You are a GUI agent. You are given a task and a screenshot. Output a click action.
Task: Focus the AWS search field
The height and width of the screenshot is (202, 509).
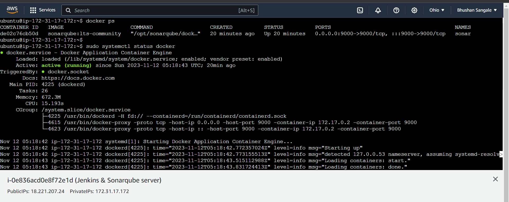click(x=160, y=10)
